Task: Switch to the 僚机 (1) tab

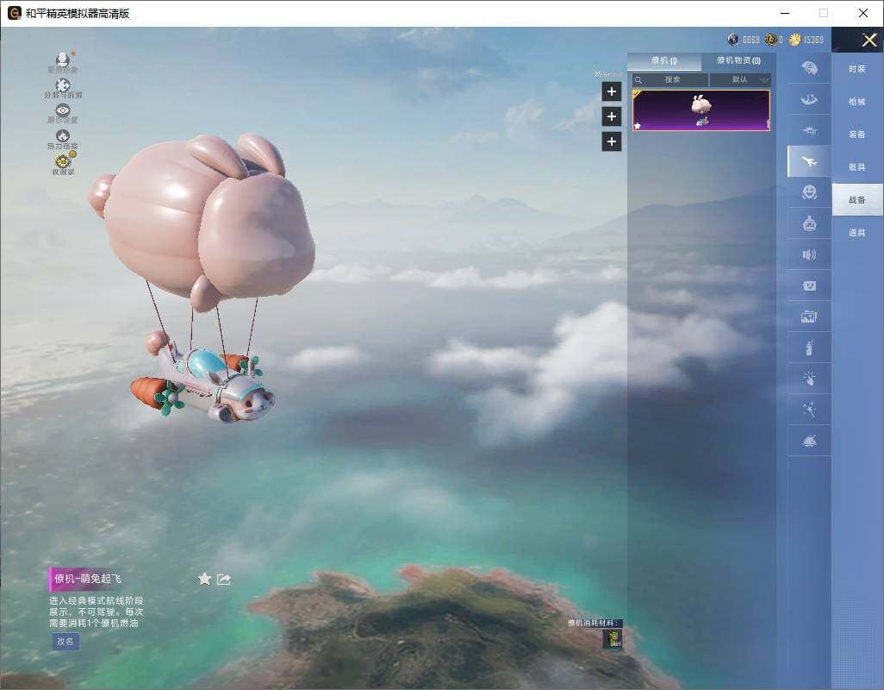Action: pos(664,61)
